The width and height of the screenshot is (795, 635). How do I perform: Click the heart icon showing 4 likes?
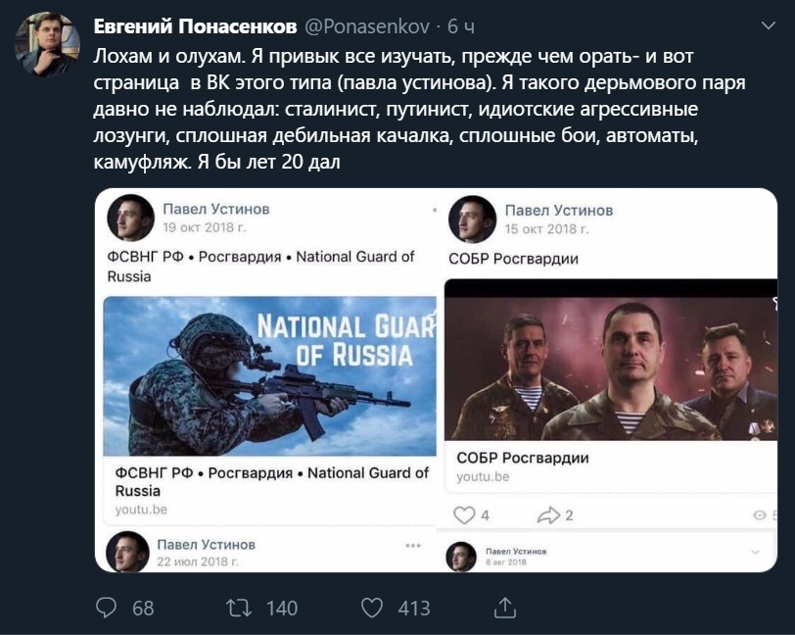pos(464,514)
